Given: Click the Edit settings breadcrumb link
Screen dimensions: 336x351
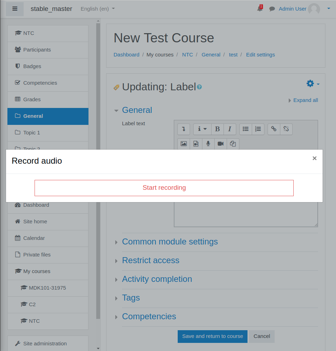Looking at the screenshot, I should tap(261, 55).
